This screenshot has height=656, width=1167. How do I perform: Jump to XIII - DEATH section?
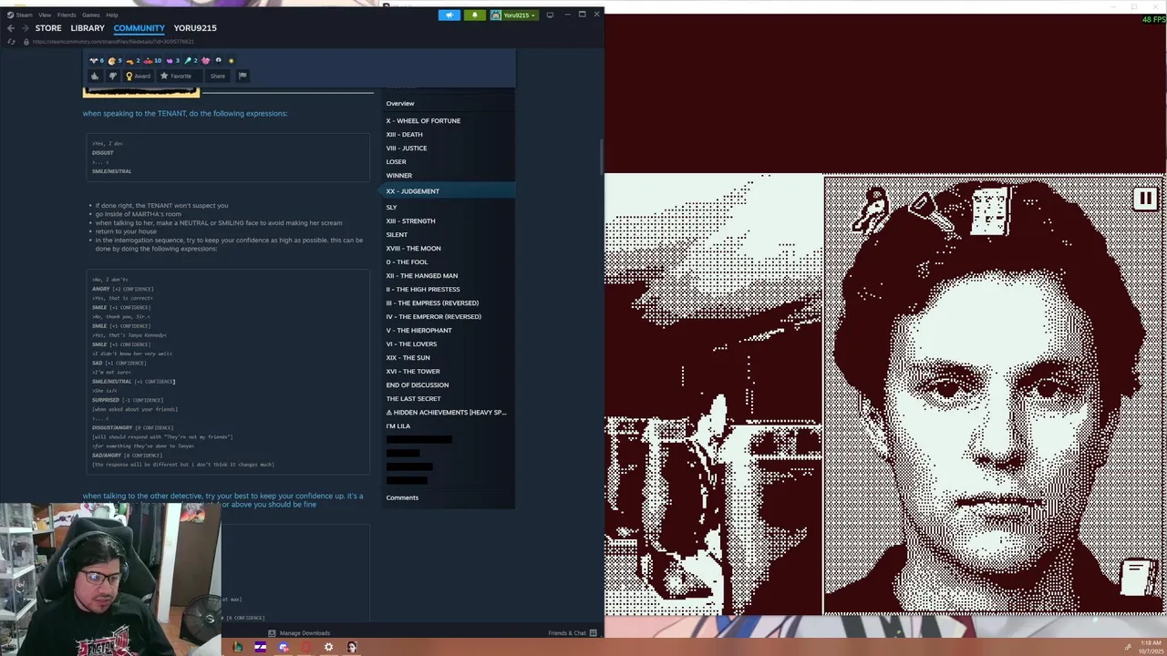point(404,135)
